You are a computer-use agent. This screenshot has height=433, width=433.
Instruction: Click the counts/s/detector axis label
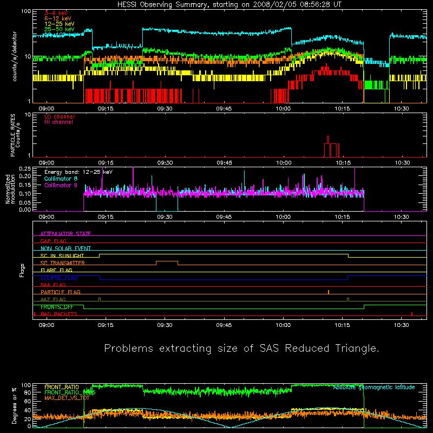pos(15,57)
